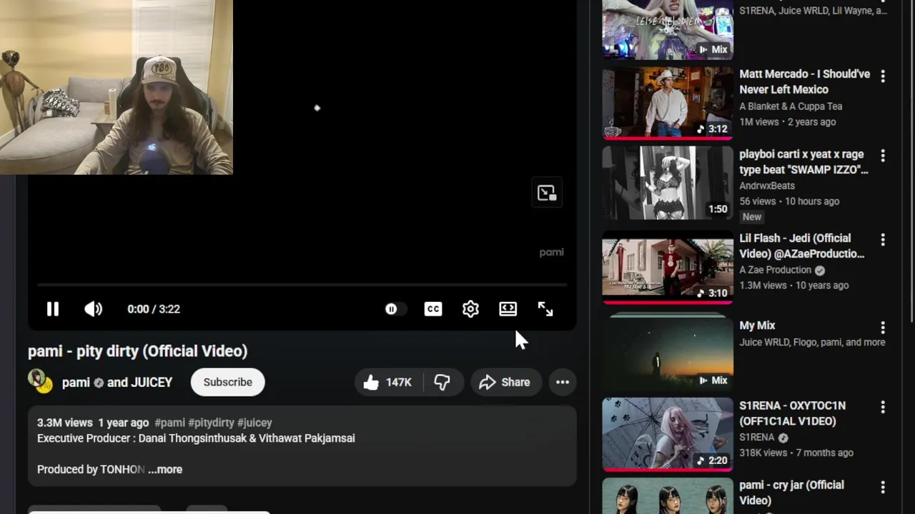Click the playboi carti x yeat type beat title
The width and height of the screenshot is (915, 514).
[803, 161]
